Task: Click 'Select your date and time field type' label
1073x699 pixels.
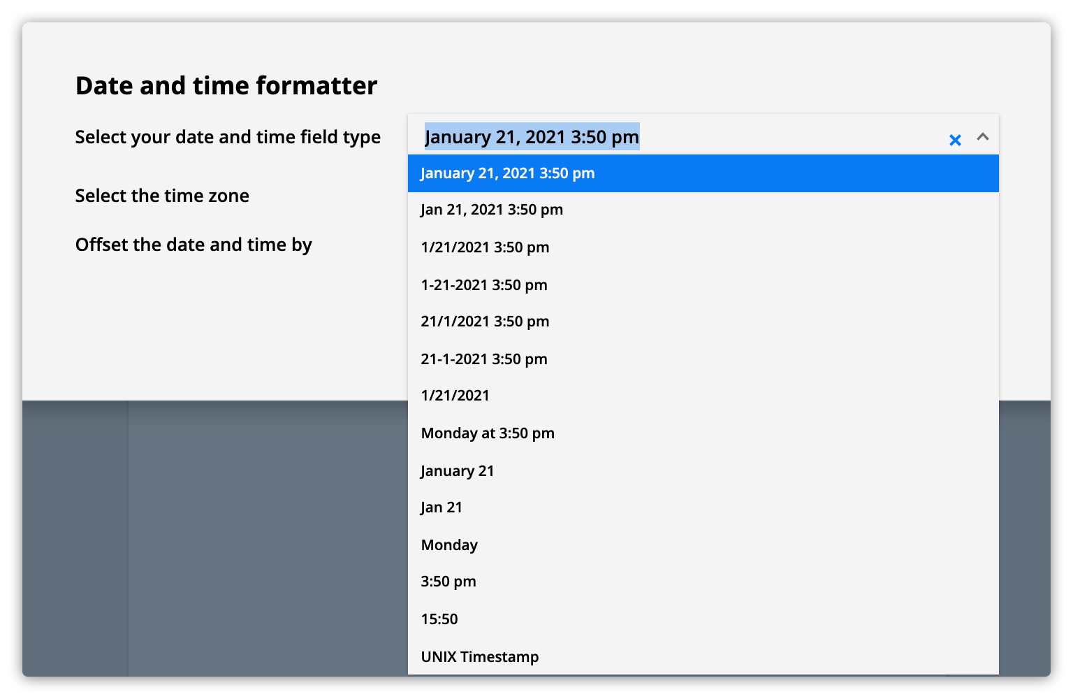Action: point(228,137)
